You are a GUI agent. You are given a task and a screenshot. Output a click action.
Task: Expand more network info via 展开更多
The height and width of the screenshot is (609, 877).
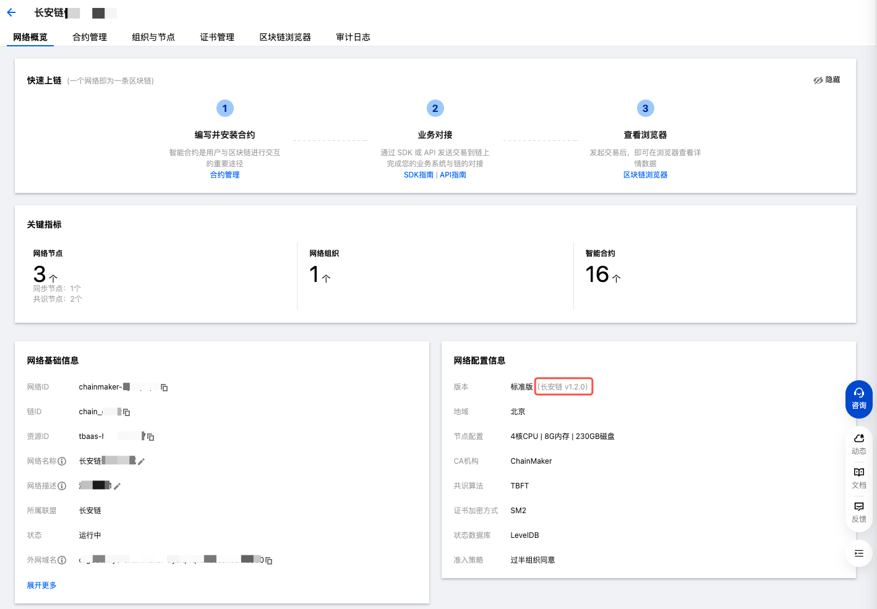[41, 585]
